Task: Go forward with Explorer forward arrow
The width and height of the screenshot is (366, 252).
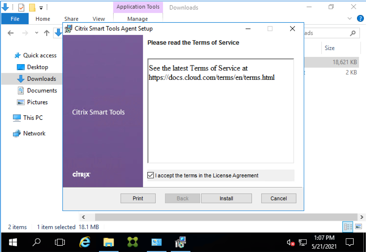Action: 25,33
